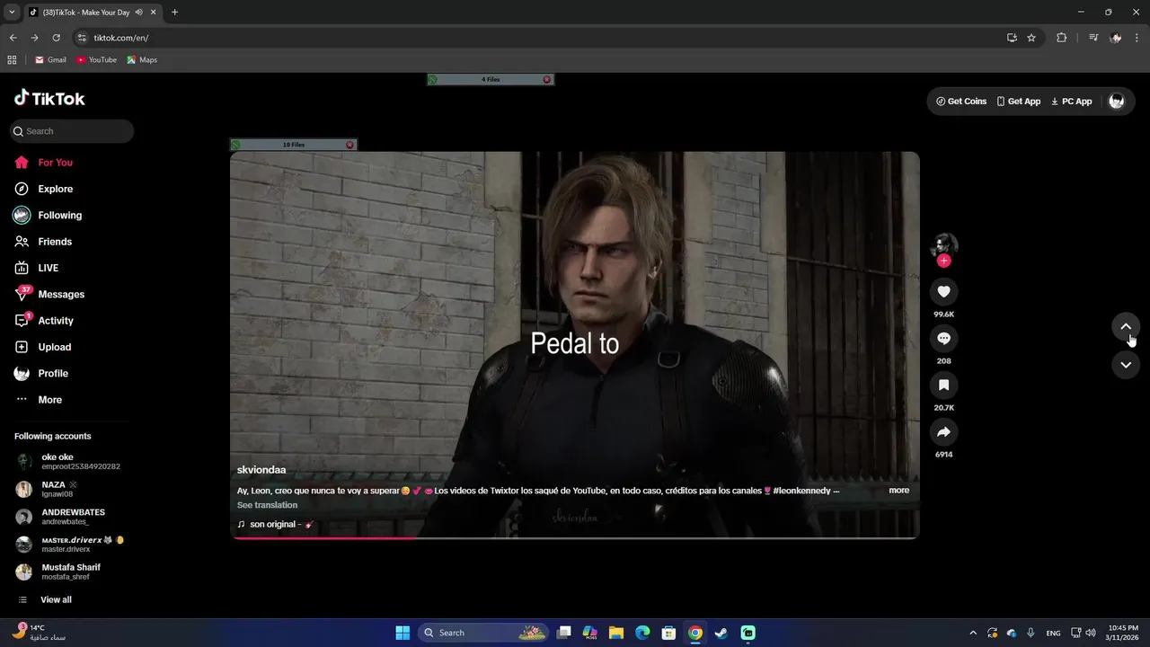This screenshot has height=647, width=1150.
Task: Bookmark the video to favorites
Action: coord(943,386)
